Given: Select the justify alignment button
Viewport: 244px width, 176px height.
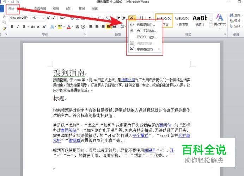Looking at the screenshot, I should [109, 26].
